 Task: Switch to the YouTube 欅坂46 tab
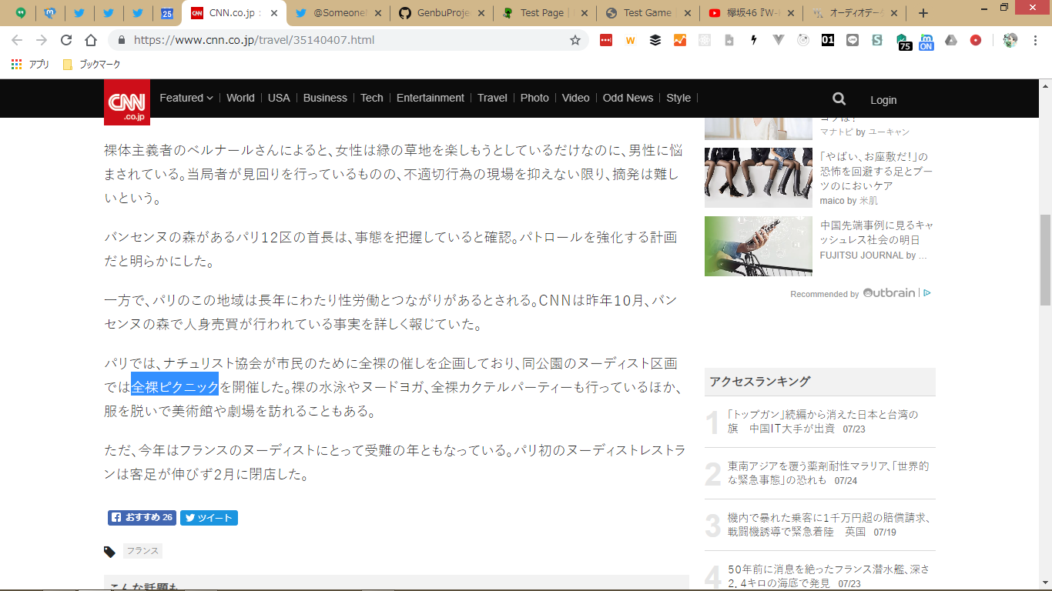coord(749,13)
